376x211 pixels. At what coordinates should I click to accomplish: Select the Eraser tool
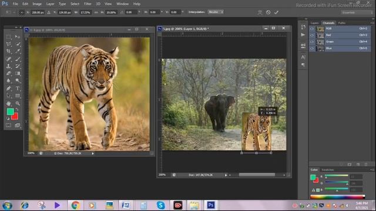[8, 73]
